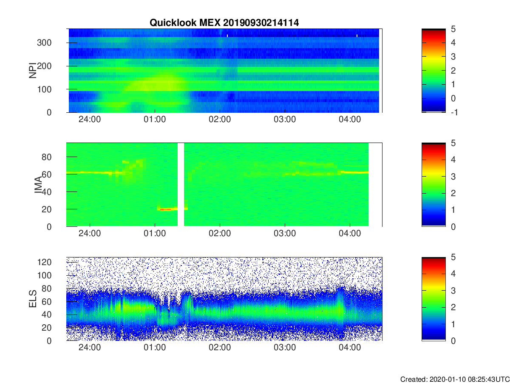Click the '02:00' tick under the NPI plot

click(x=220, y=120)
